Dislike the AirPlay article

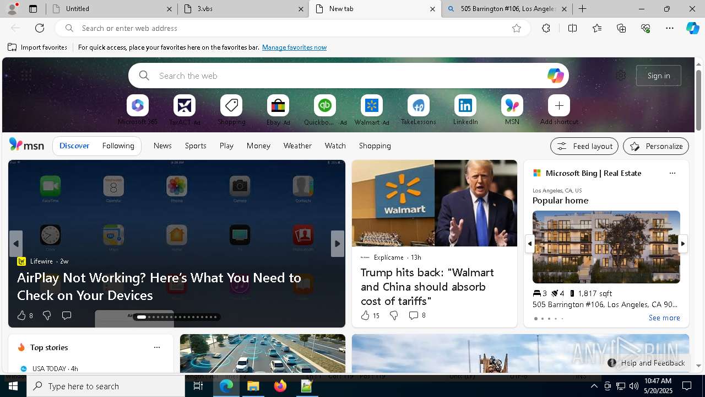click(47, 315)
